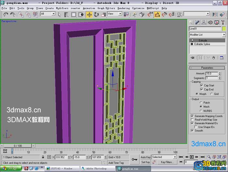
Task: Click the Mirror tool icon
Action: pyautogui.click(x=215, y=14)
